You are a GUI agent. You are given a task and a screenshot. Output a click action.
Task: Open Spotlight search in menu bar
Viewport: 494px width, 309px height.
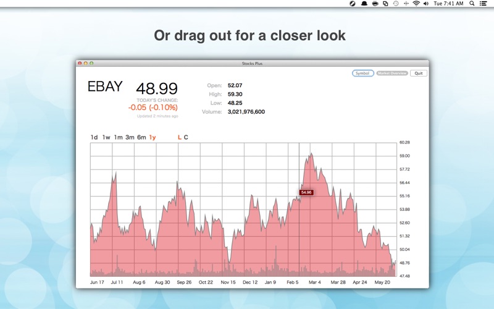(x=472, y=4)
